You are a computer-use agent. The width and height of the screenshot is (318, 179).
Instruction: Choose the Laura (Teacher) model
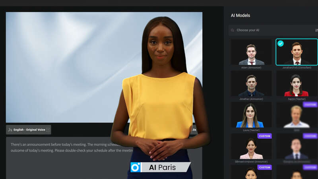tap(251, 116)
